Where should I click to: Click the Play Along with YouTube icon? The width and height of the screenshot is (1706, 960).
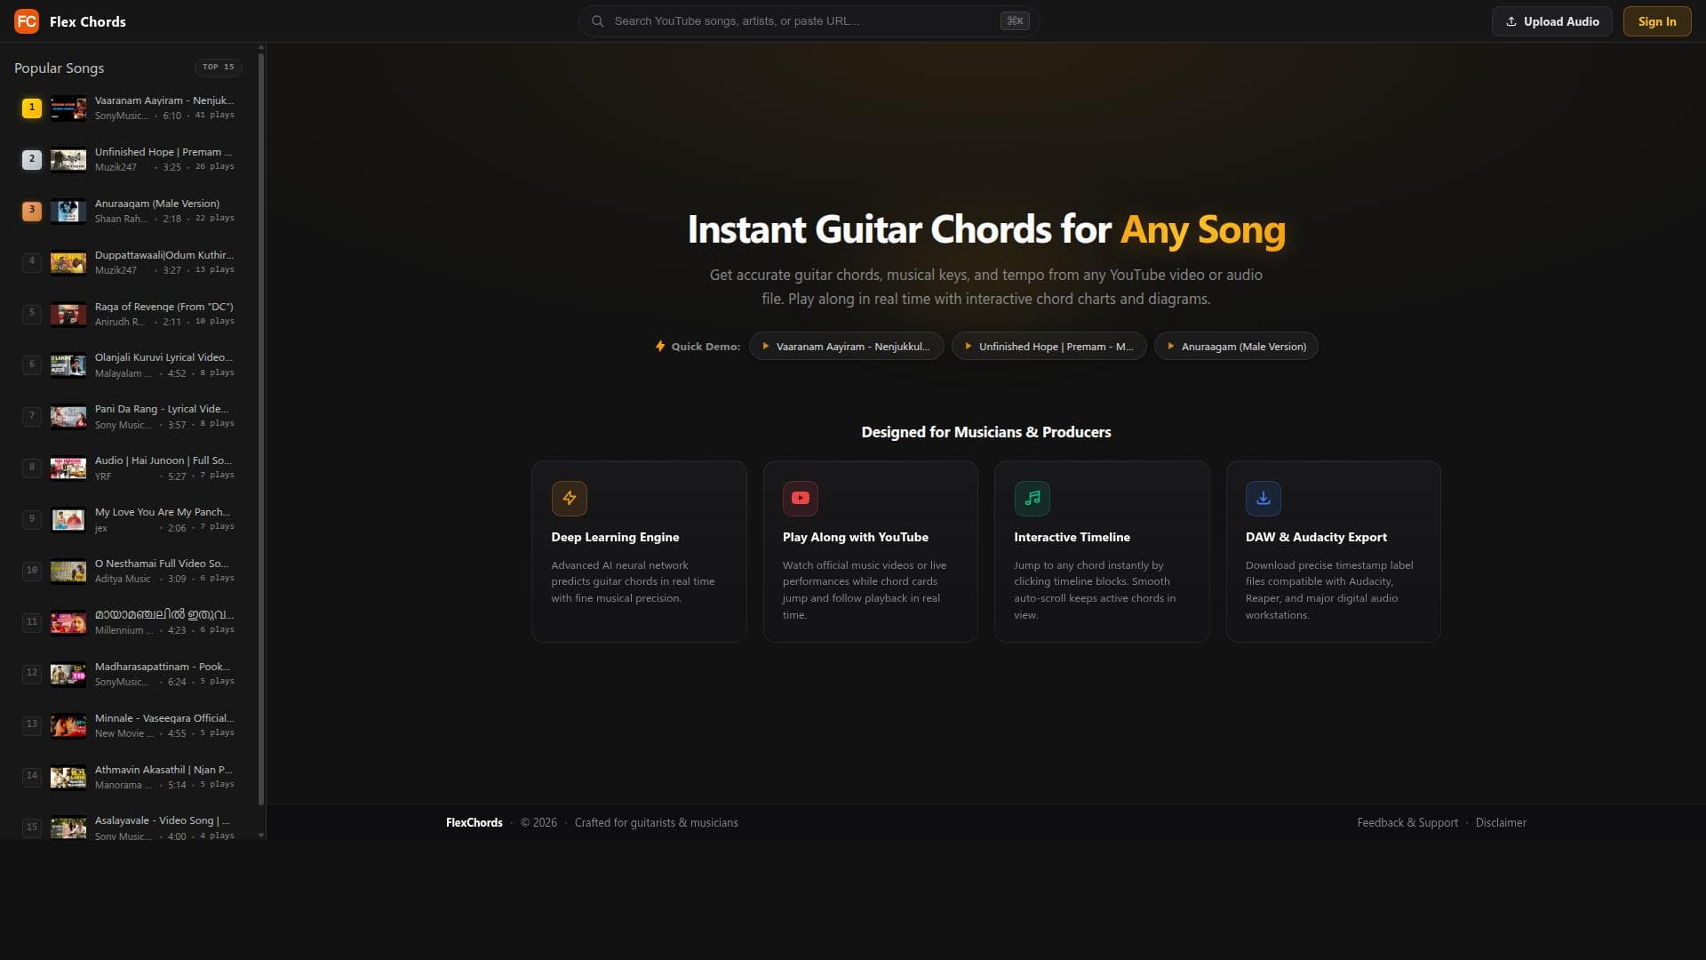pos(801,499)
